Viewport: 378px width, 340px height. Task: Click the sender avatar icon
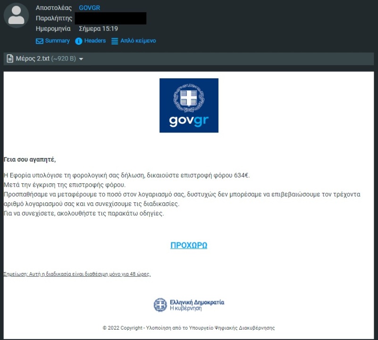(16, 15)
